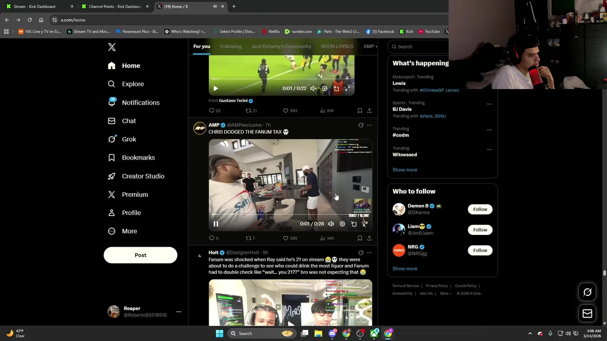Switch to Channel Points Kick tab
The width and height of the screenshot is (607, 341).
point(115,7)
